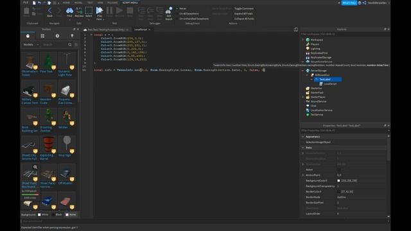This screenshot has width=411, height=231.
Task: Start Play Here test
Action: click(99, 10)
